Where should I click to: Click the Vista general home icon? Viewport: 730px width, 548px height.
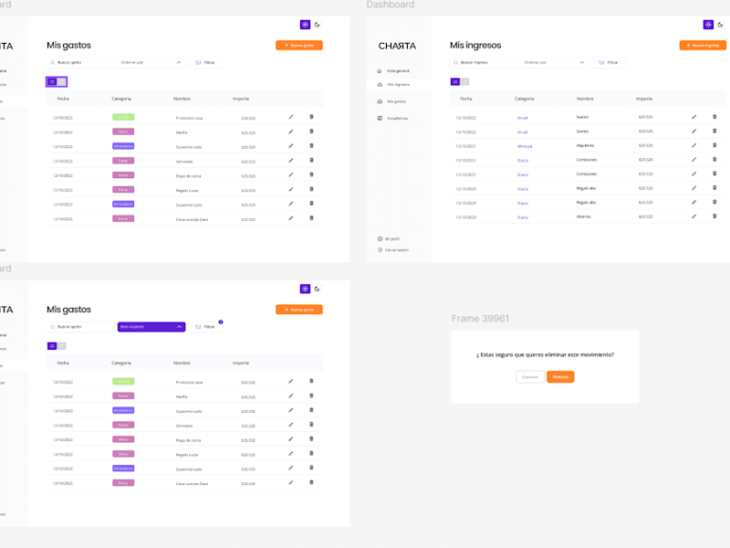[380, 71]
